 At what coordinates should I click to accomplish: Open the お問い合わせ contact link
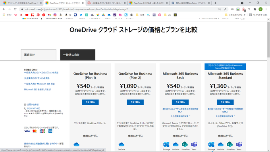(x=33, y=104)
